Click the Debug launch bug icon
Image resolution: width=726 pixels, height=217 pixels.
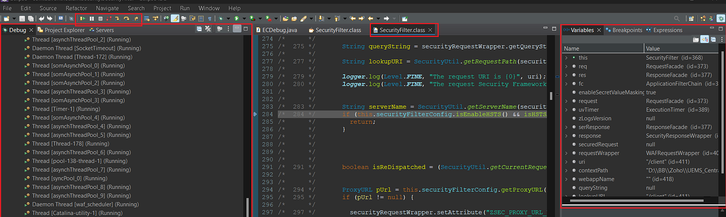(221, 19)
